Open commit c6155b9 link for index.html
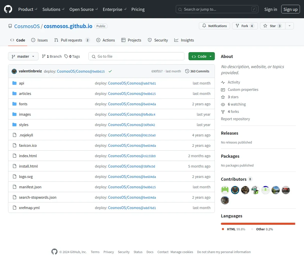Screen dimensions: 304x265 132,156
